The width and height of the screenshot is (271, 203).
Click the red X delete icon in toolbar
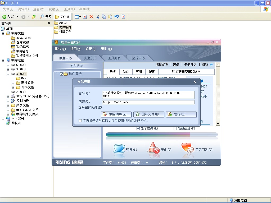tap(91, 17)
